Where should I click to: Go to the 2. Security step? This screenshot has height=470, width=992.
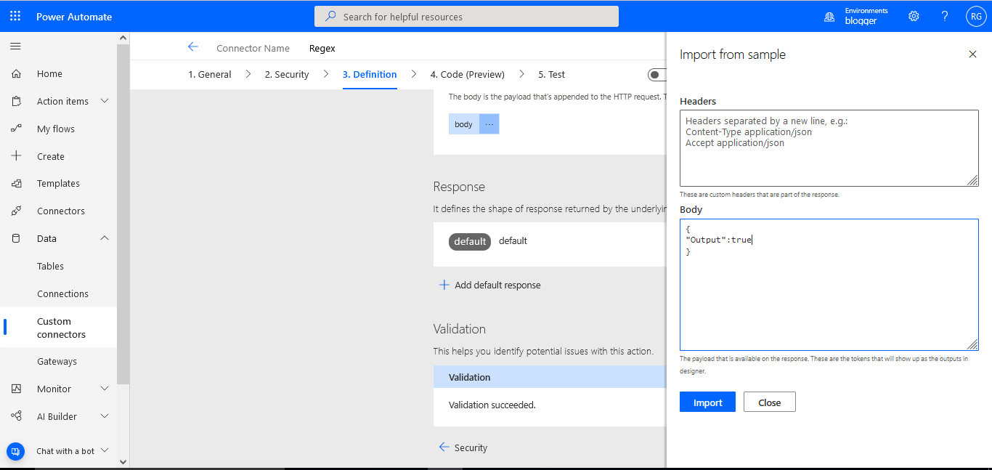click(x=287, y=74)
